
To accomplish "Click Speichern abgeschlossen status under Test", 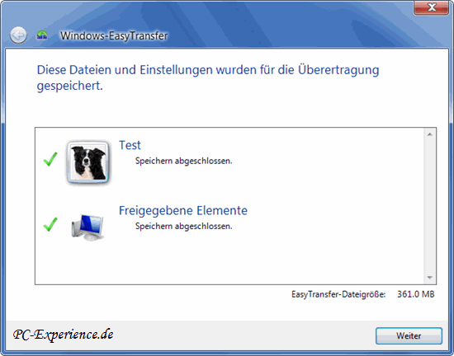I will [x=183, y=161].
